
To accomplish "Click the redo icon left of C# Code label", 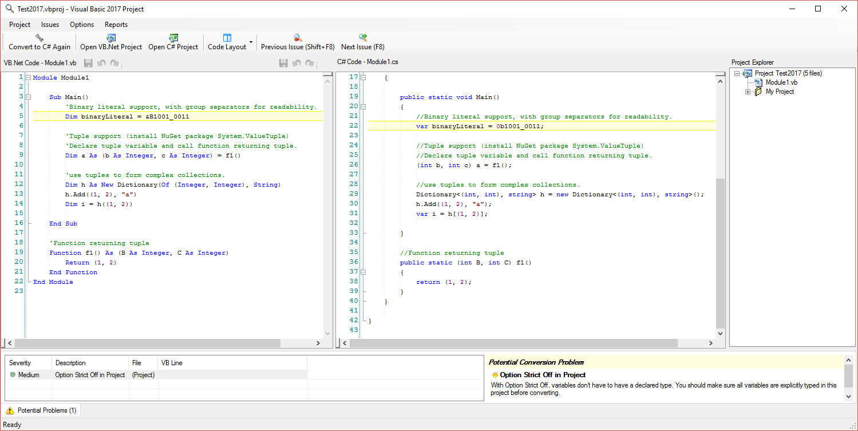I will [310, 63].
